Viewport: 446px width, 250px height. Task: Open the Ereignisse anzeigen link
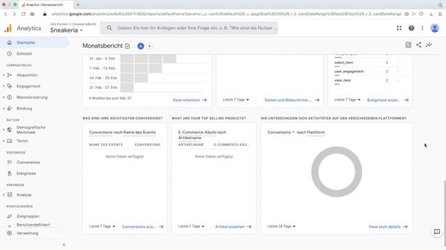pos(387,100)
